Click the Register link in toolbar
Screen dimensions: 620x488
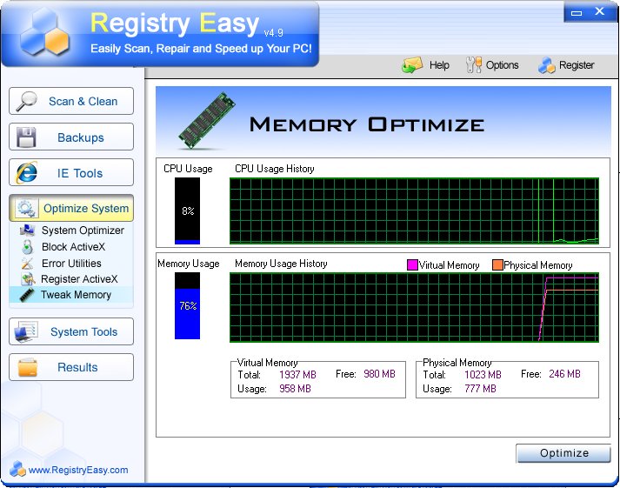[x=577, y=65]
